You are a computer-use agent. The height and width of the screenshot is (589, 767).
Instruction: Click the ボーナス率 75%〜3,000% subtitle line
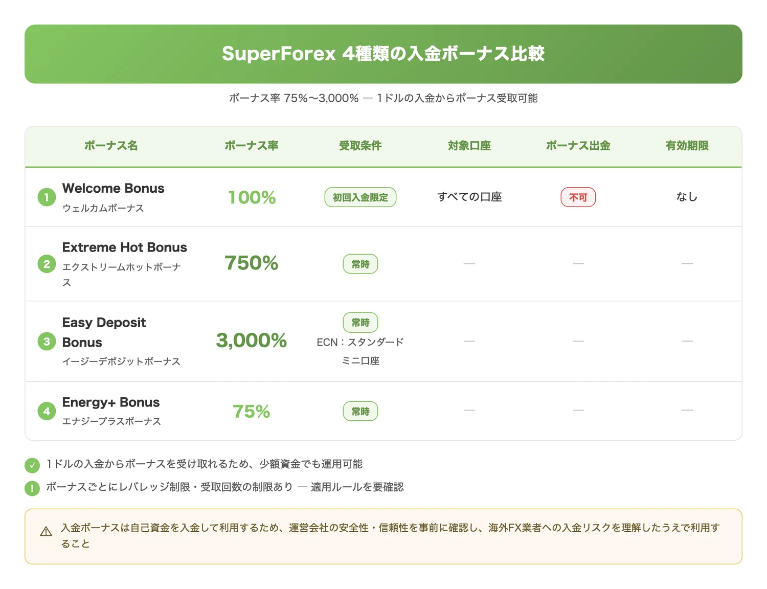383,98
